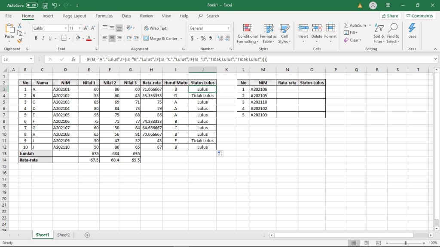Click the Format Painter icon
This screenshot has height=247, width=440.
tap(19, 41)
